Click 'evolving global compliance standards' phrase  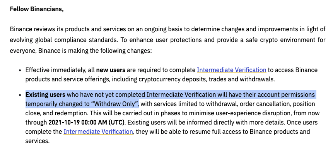64,40
